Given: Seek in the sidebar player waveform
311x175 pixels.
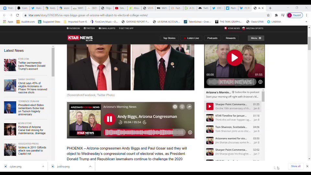Looking at the screenshot, I should pyautogui.click(x=231, y=82).
